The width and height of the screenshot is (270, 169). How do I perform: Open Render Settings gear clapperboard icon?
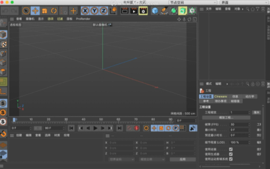(x=143, y=11)
